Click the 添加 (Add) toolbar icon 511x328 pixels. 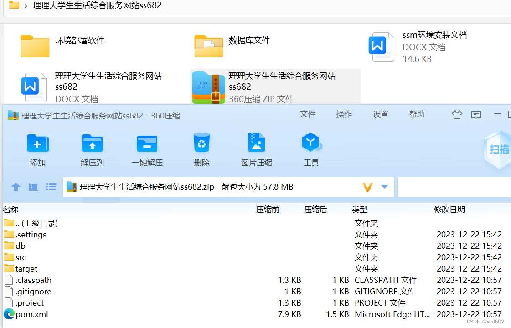click(38, 143)
